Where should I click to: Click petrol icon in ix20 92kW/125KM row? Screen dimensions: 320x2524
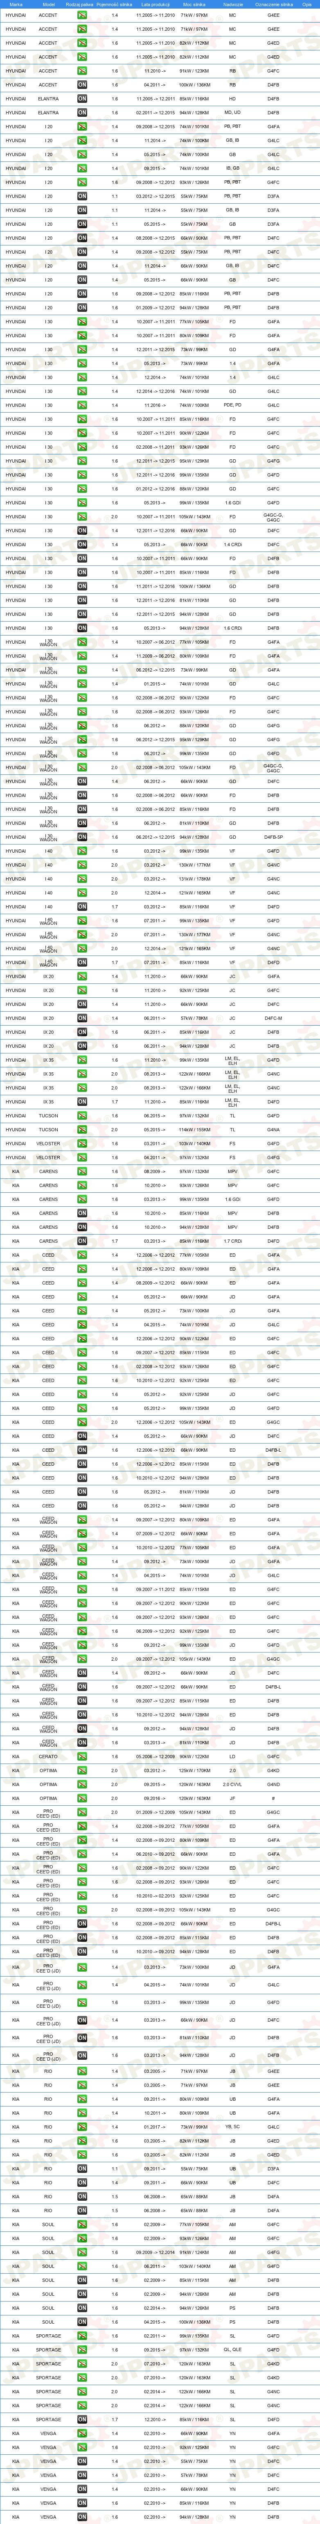82,991
